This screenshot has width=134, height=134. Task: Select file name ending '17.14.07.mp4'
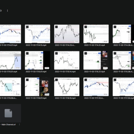click(x=9, y=45)
